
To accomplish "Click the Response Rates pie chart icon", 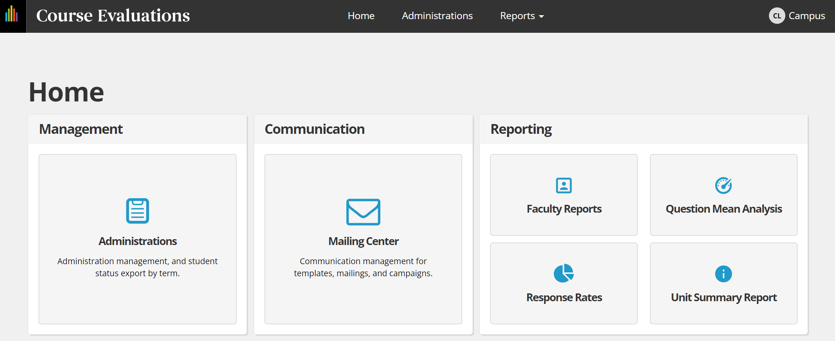I will (x=564, y=274).
